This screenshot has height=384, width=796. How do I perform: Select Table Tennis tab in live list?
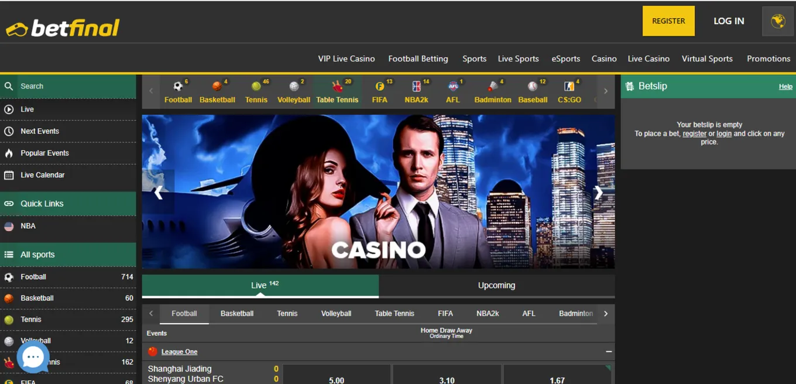point(394,314)
